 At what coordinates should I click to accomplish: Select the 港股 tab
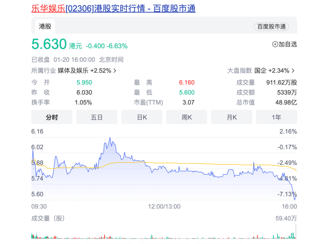point(45,27)
